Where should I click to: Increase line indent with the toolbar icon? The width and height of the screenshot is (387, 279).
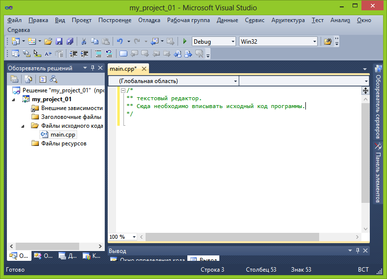click(84, 54)
